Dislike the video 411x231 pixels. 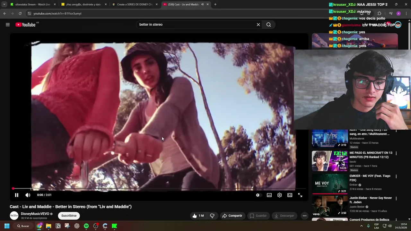click(212, 216)
